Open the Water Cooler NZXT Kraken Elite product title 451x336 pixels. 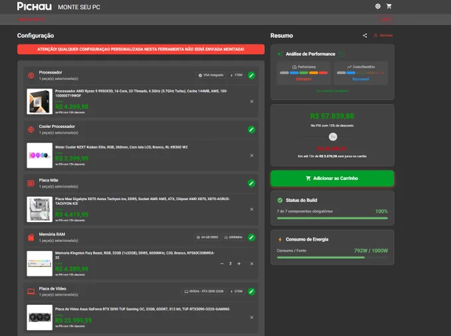click(121, 147)
